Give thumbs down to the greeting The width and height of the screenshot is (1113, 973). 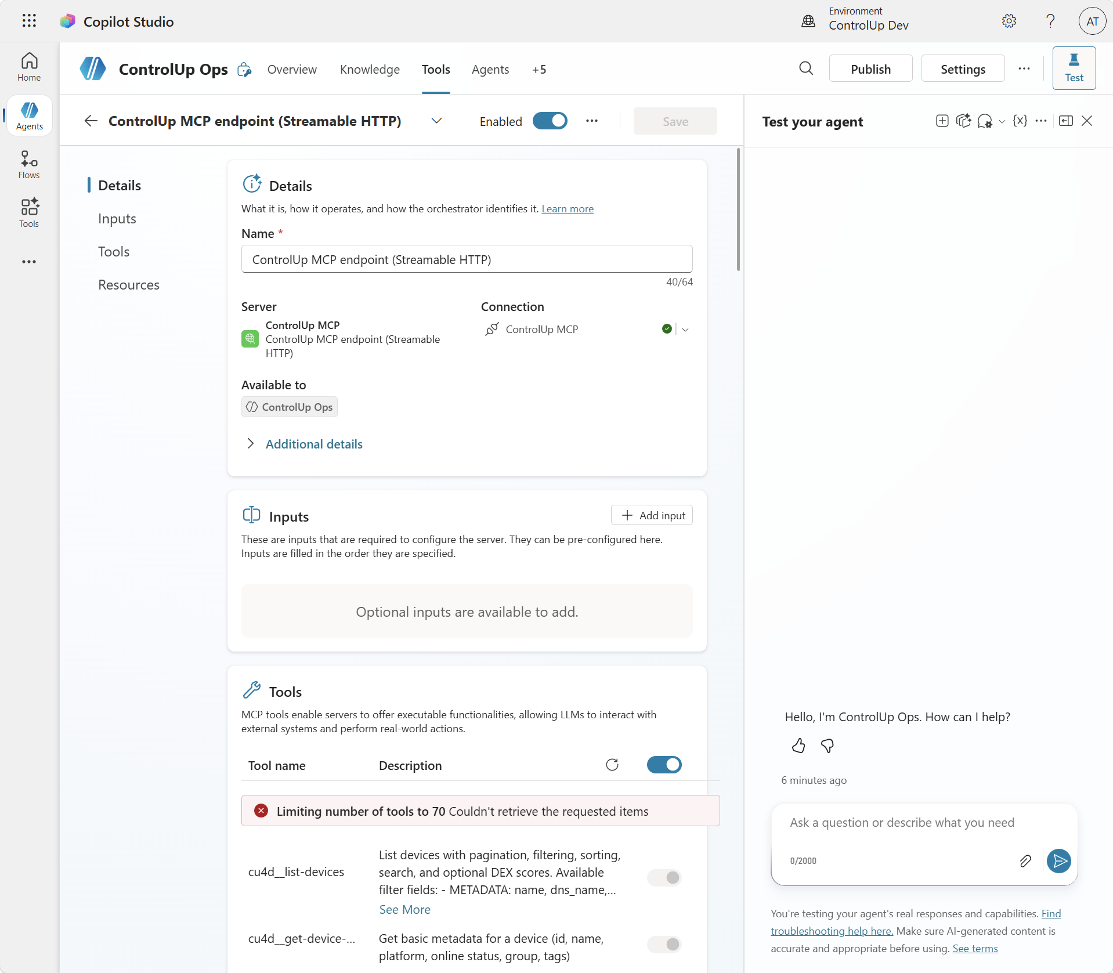click(x=827, y=746)
